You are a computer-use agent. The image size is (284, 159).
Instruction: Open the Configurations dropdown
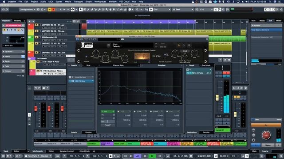tap(28, 9)
